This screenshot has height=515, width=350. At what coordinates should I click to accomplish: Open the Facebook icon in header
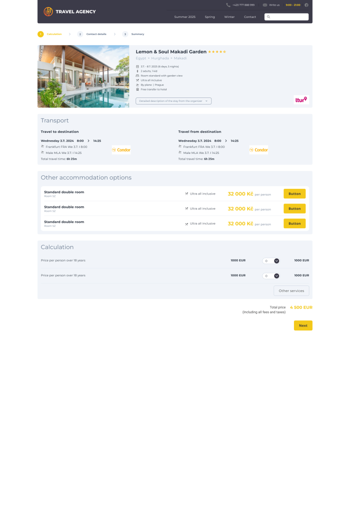306,5
